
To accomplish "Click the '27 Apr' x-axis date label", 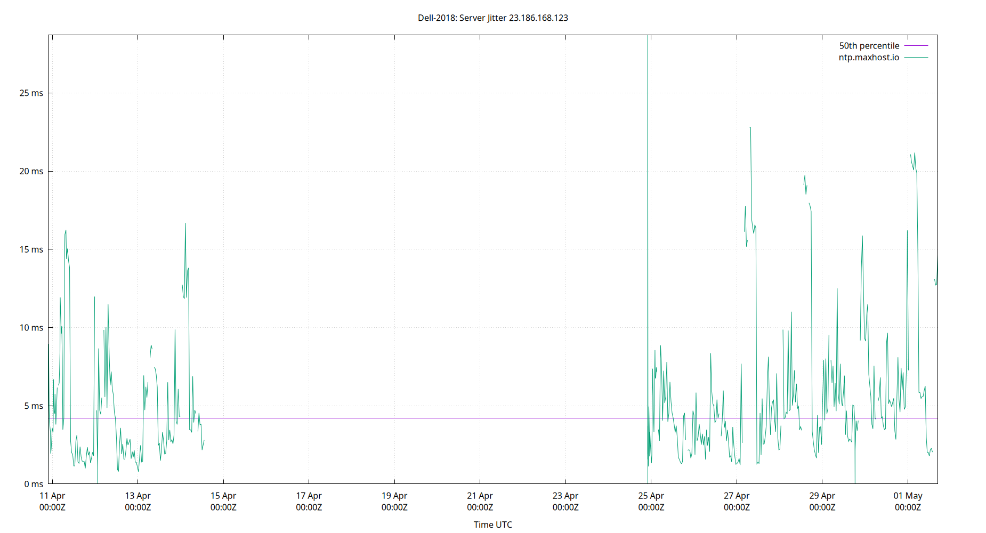I will [737, 496].
